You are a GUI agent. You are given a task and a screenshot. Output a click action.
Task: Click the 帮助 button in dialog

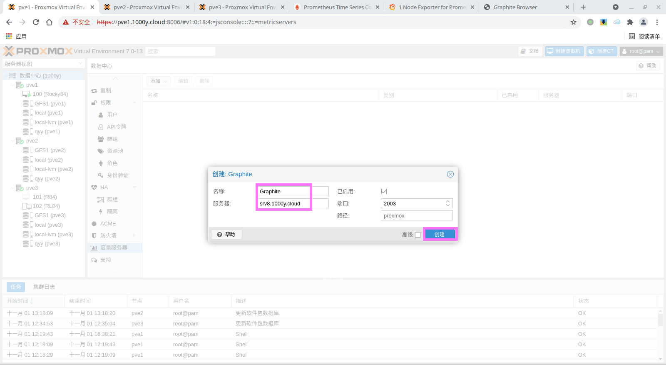[x=226, y=235]
